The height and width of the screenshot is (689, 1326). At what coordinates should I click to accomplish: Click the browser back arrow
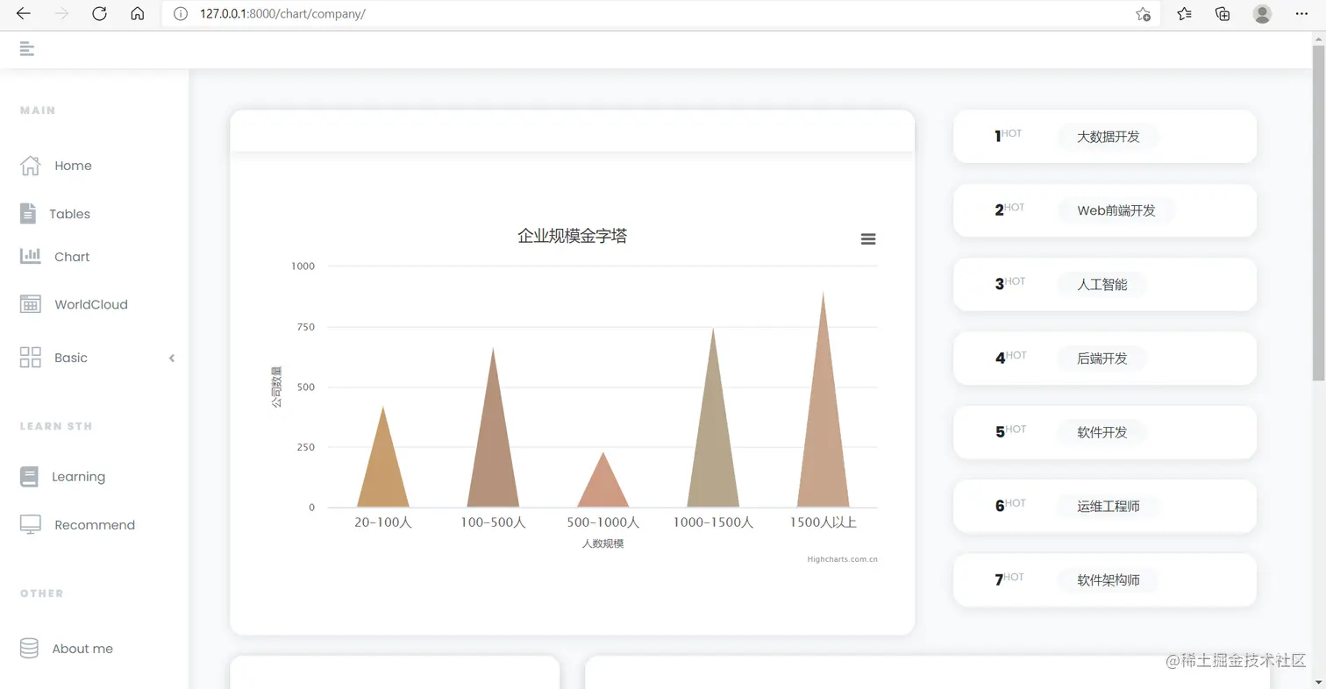pyautogui.click(x=24, y=14)
